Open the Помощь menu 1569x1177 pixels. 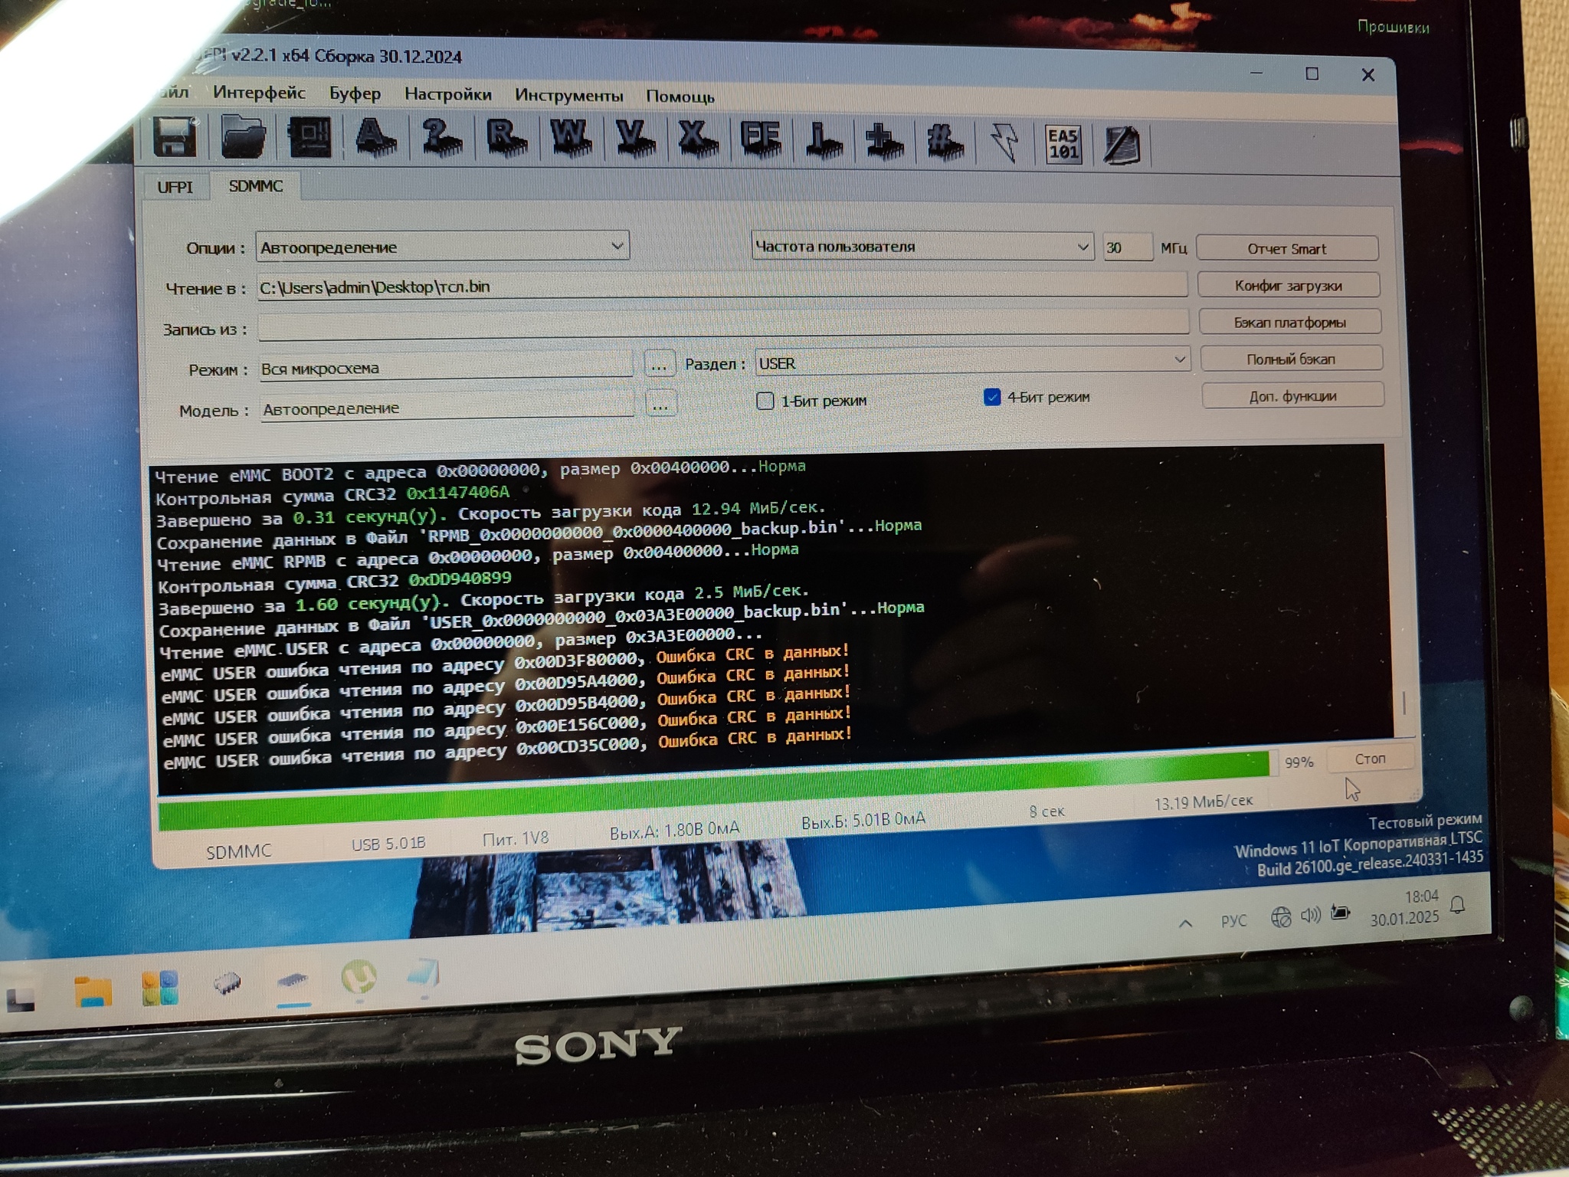pyautogui.click(x=680, y=97)
